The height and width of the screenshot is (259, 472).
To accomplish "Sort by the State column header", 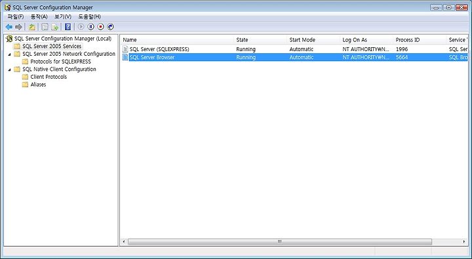I will [x=260, y=40].
